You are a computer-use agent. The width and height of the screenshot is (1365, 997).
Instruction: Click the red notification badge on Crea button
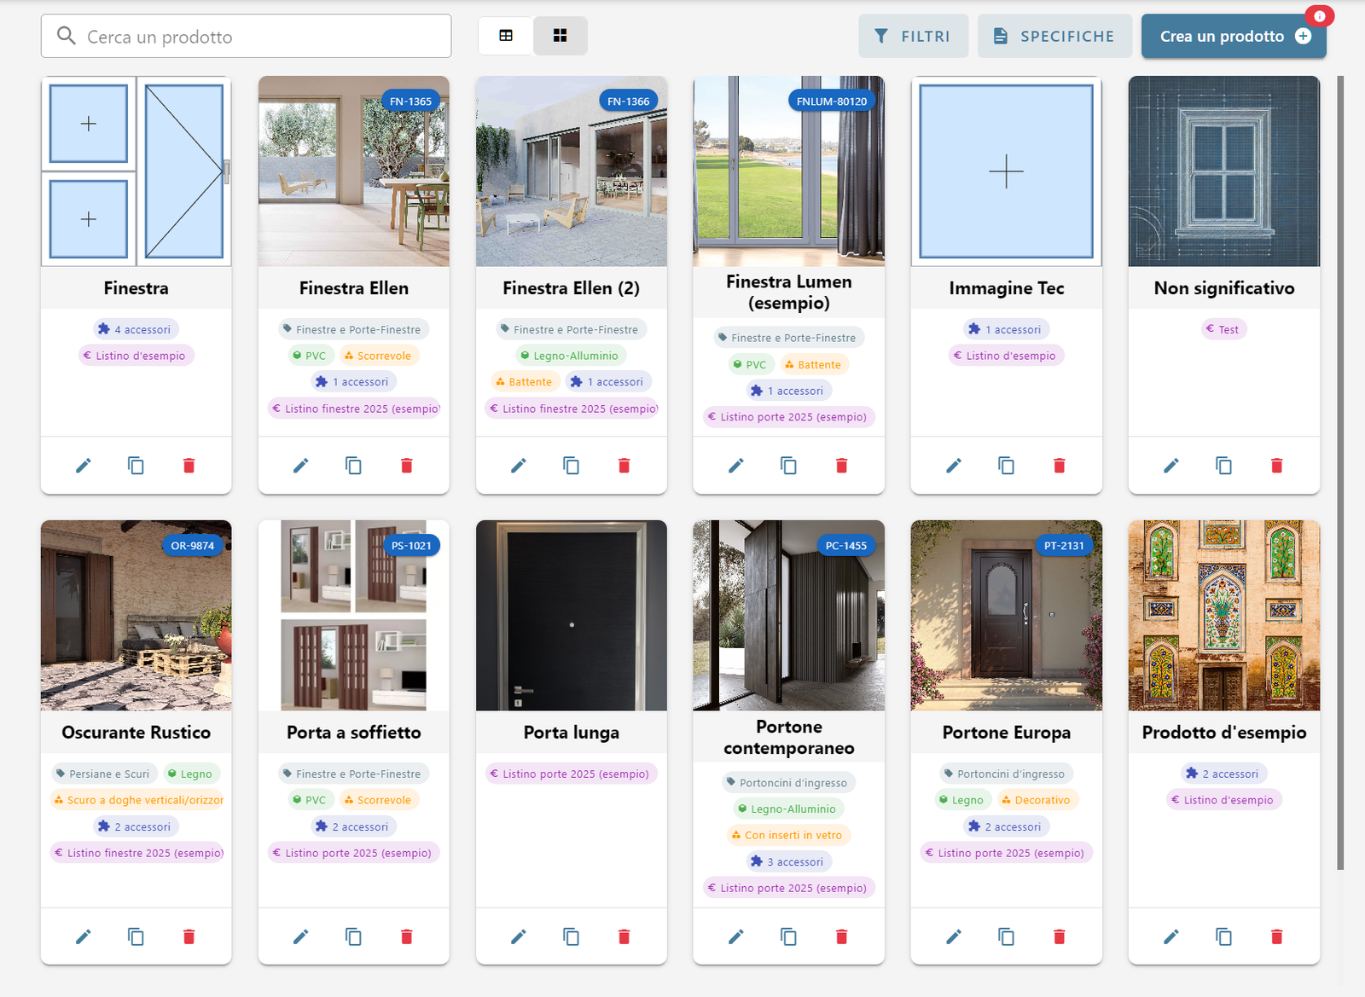pos(1319,16)
